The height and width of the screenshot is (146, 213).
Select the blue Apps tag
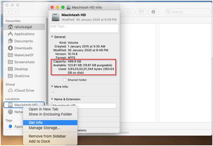point(10,126)
